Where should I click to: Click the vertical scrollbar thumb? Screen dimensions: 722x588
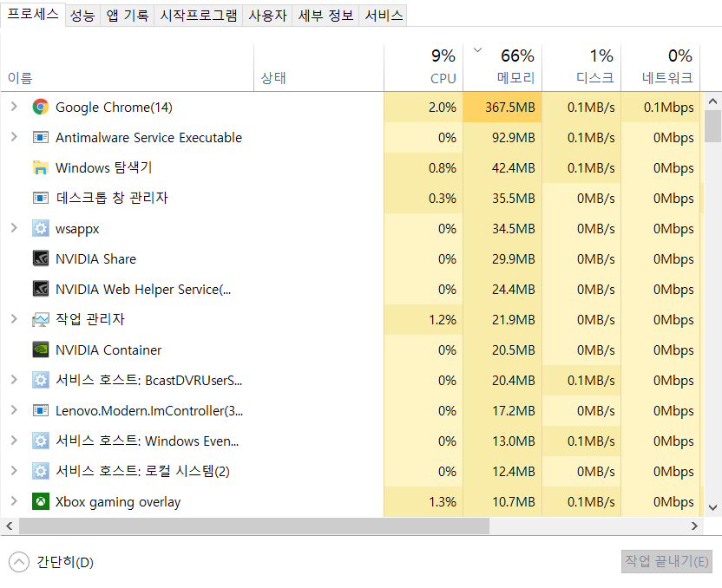[x=712, y=126]
